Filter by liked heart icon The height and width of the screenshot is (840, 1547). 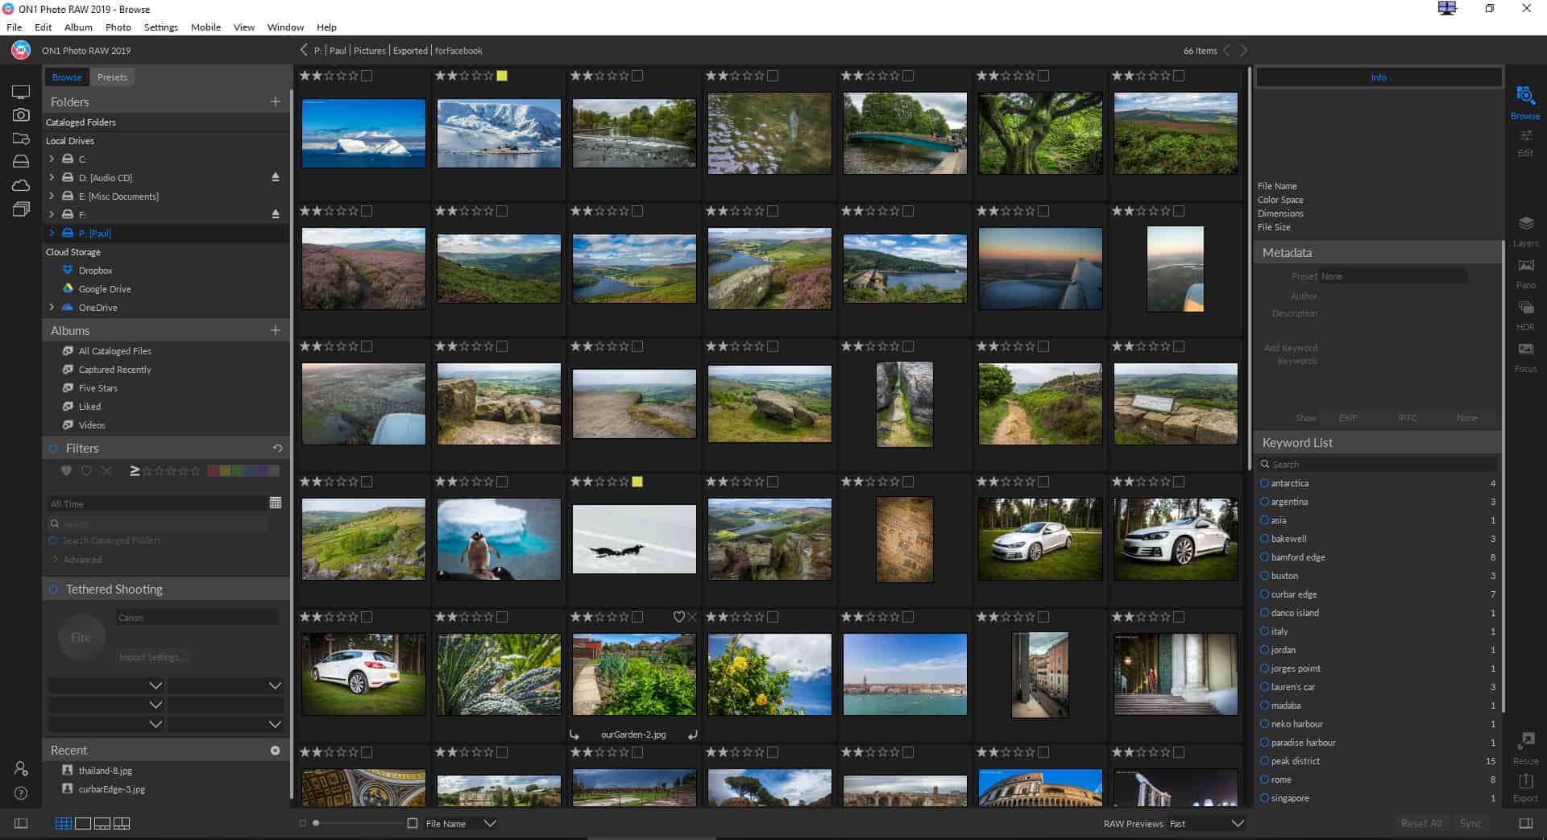click(67, 470)
